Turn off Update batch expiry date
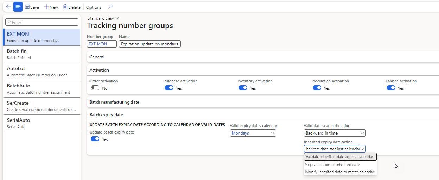The image size is (439, 180). [95, 139]
